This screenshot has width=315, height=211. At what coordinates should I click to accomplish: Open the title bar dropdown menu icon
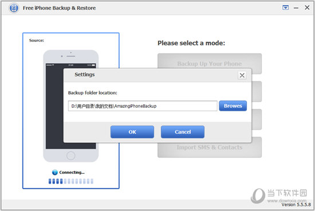coord(285,7)
